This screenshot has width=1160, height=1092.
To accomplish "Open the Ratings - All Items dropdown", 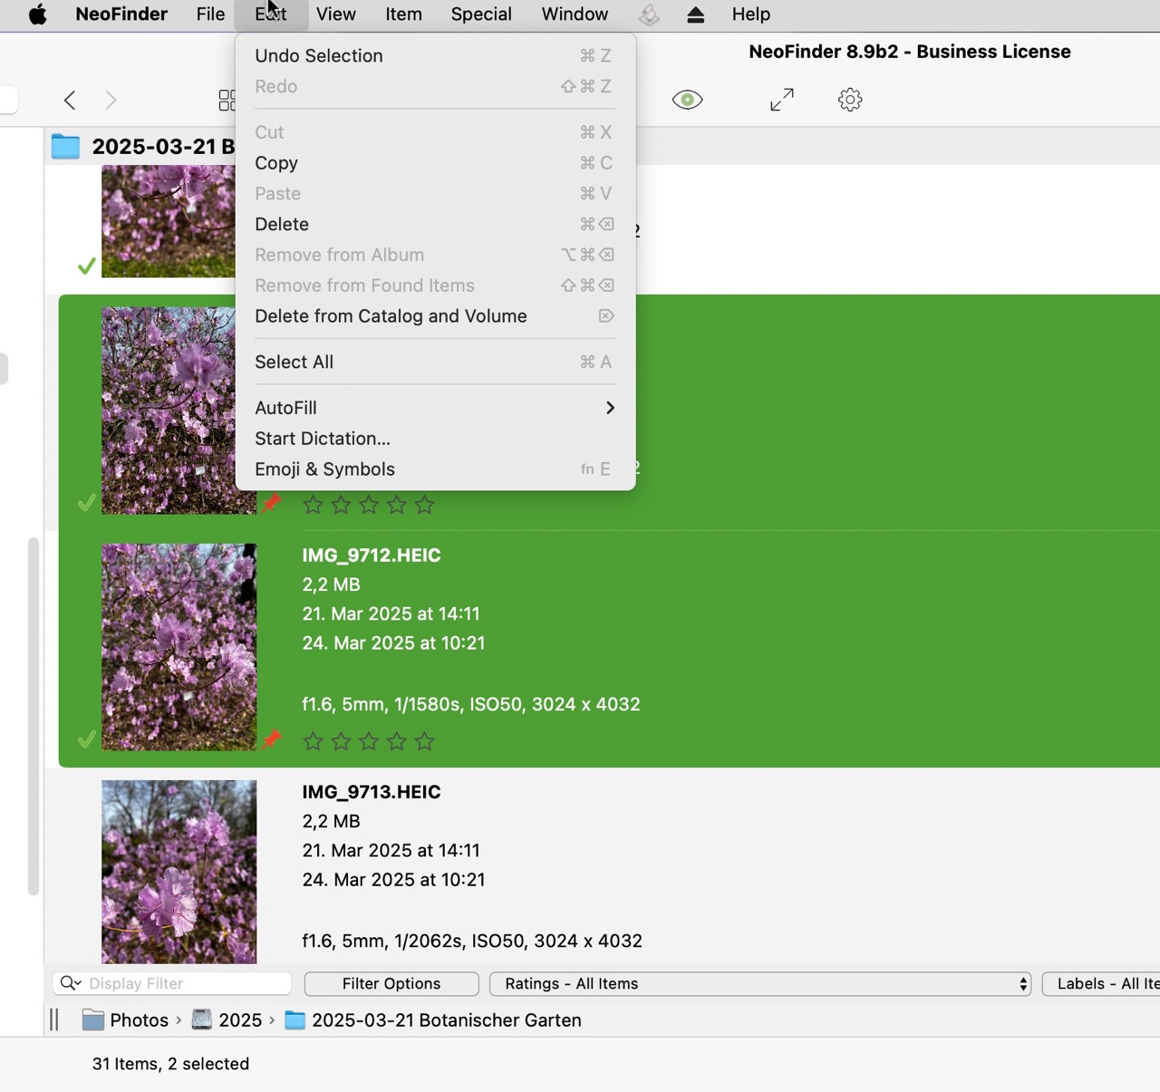I will [x=759, y=983].
